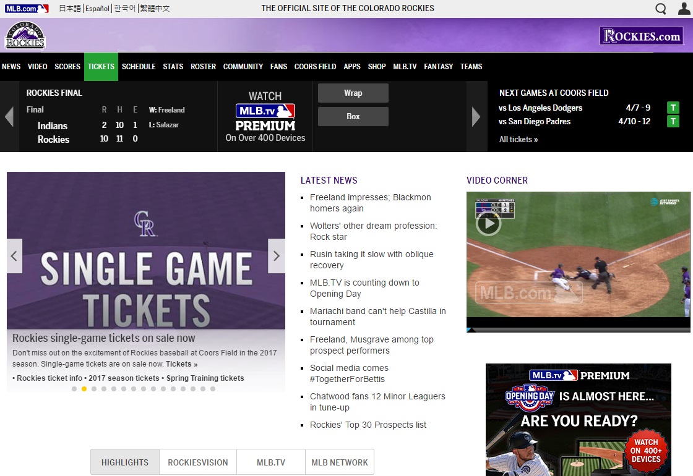This screenshot has height=476, width=693.
Task: Open the Stats menu
Action: click(x=173, y=67)
